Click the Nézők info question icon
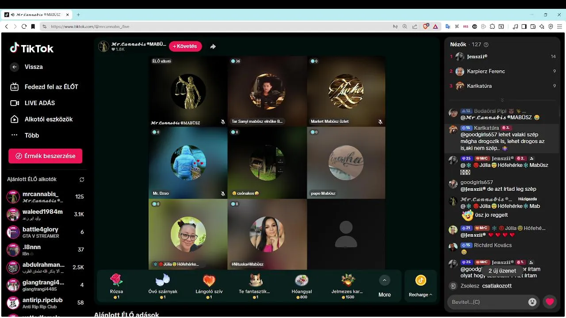This screenshot has height=318, width=566. coord(486,45)
